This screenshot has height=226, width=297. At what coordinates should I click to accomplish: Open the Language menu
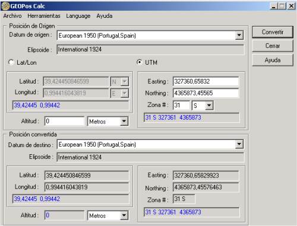[x=78, y=16]
